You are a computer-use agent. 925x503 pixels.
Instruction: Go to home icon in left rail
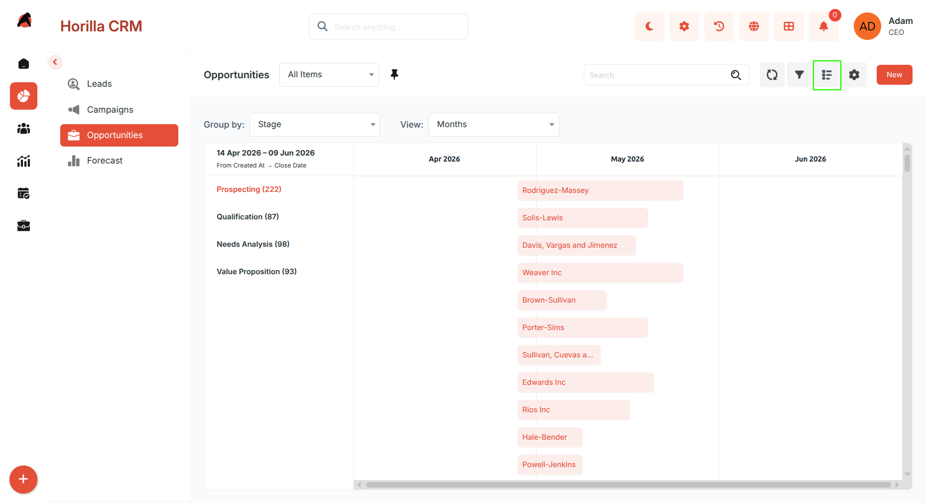23,64
